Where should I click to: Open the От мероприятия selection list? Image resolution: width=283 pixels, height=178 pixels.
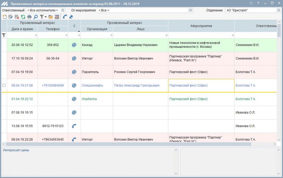(191, 10)
